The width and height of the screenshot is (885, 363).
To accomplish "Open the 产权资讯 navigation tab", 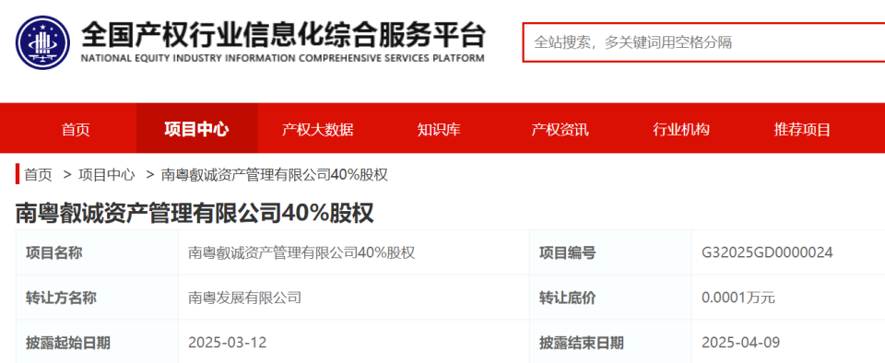I will pos(560,130).
